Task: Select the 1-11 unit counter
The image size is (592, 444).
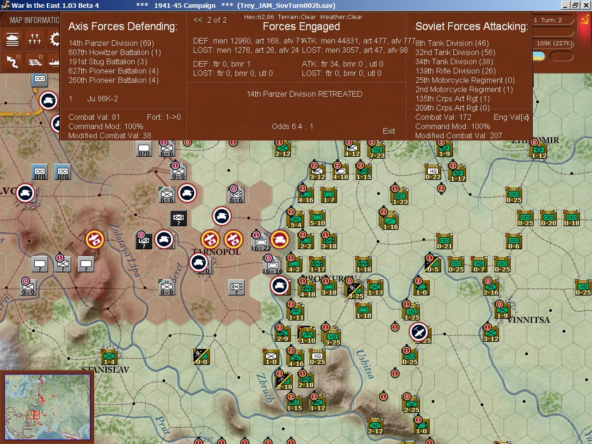Action: pyautogui.click(x=296, y=312)
